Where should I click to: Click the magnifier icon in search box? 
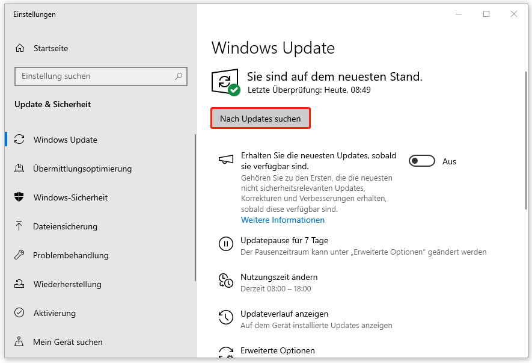(x=179, y=76)
